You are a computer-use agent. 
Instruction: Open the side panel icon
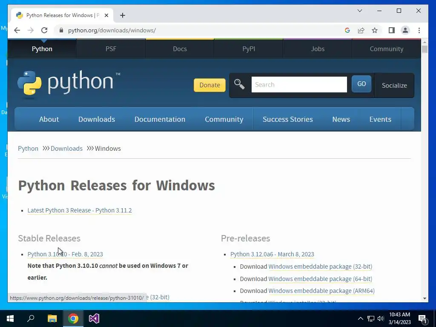[392, 30]
